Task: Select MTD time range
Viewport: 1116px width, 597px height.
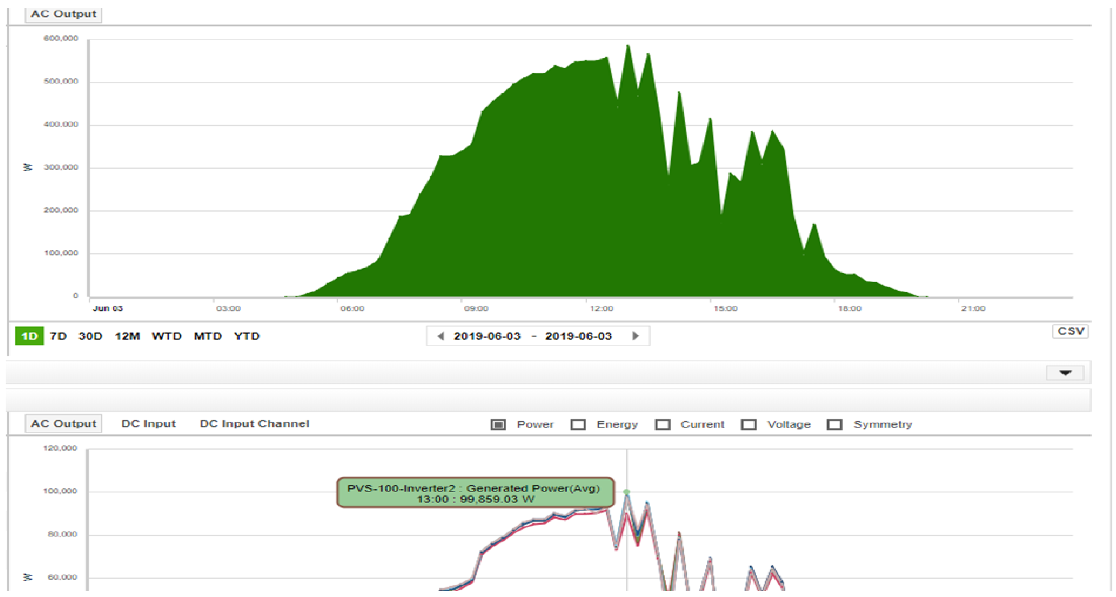Action: 208,336
